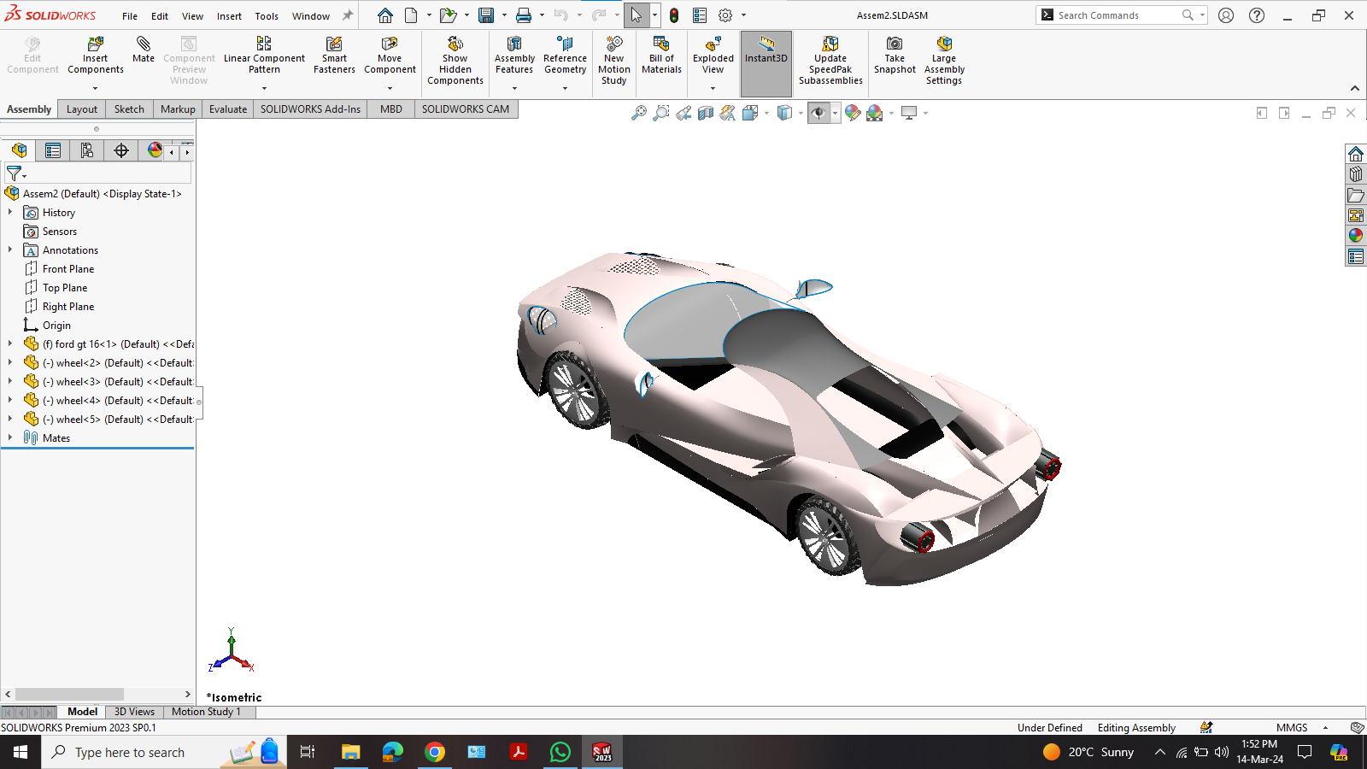
Task: Open the Tools menu
Action: tap(267, 16)
